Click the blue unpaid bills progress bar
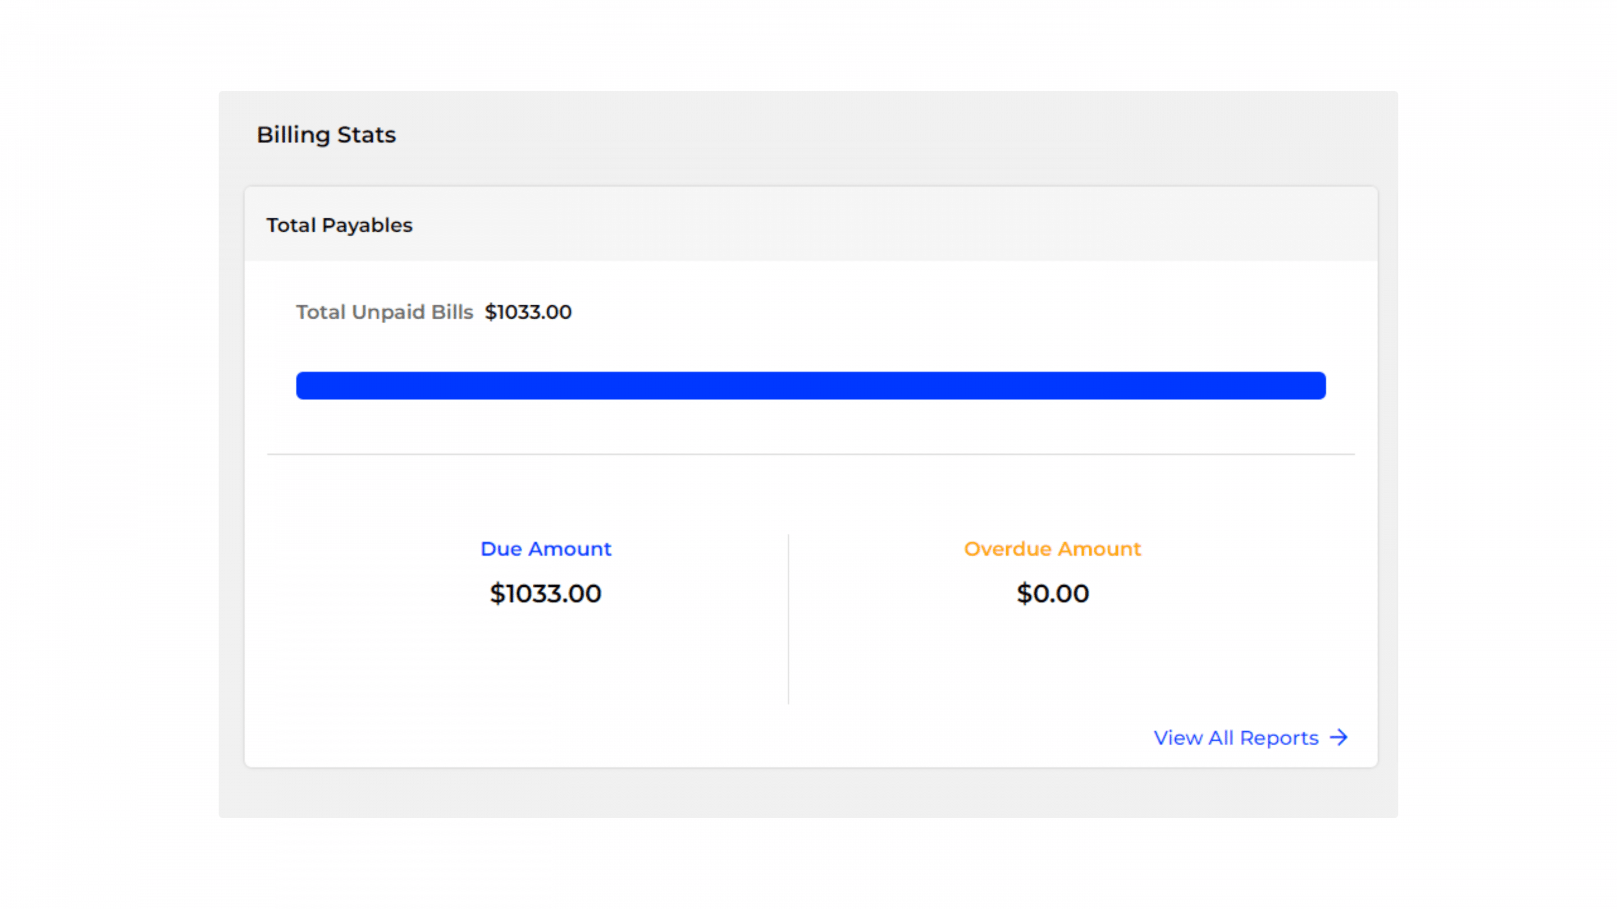Screen dimensions: 1617x909 (x=810, y=385)
